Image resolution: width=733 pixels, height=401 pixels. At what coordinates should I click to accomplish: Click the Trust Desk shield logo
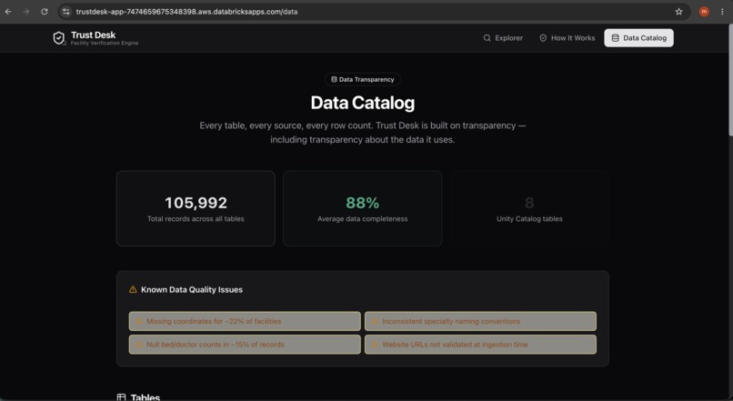59,38
